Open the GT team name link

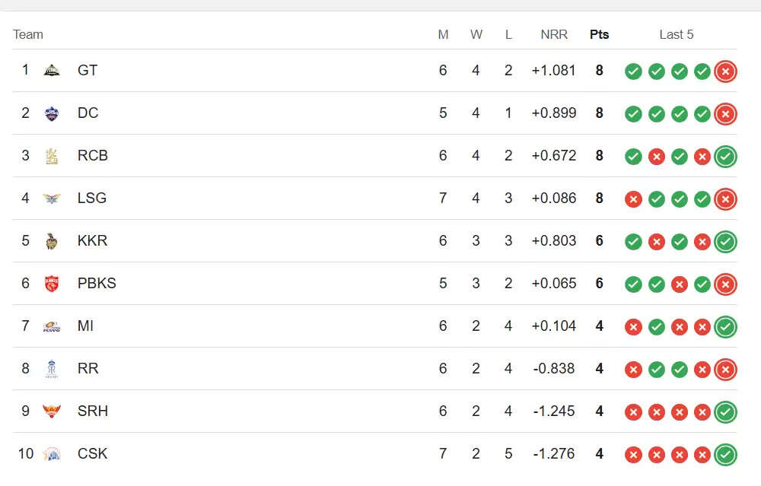pos(88,71)
